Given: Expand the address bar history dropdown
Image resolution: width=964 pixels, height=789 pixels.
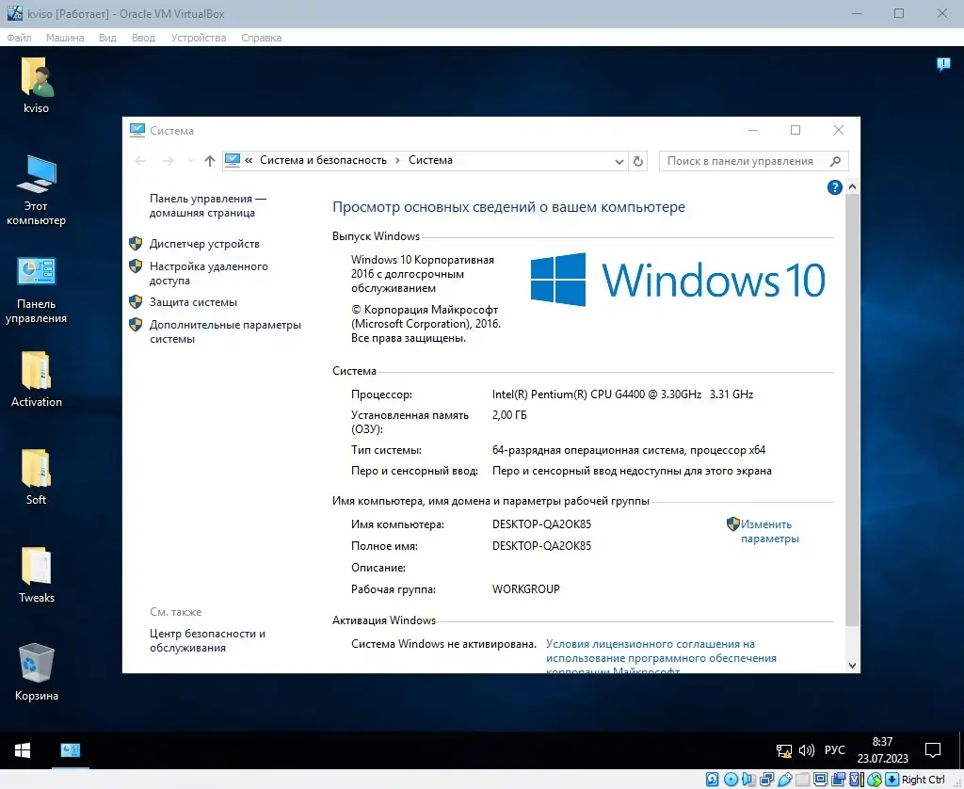Looking at the screenshot, I should click(x=619, y=162).
